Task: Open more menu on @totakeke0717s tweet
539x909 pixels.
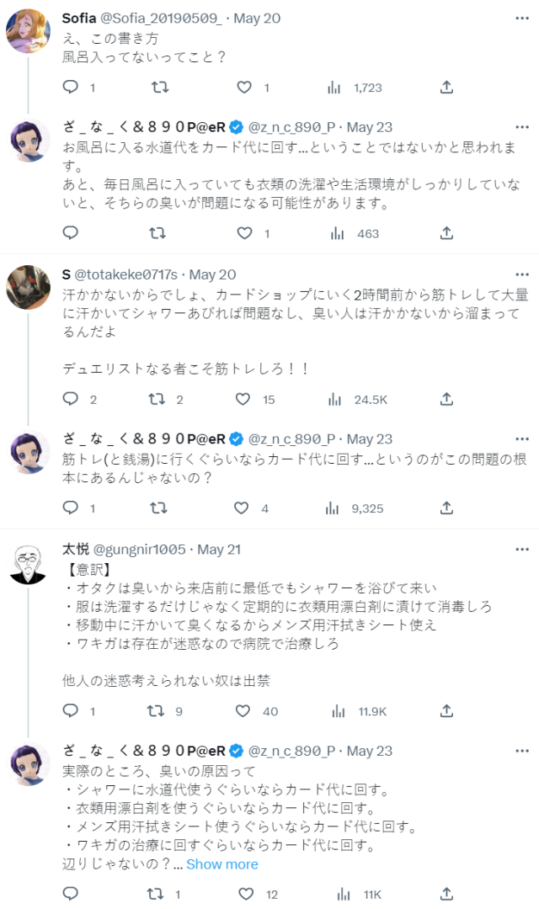Action: [x=522, y=274]
